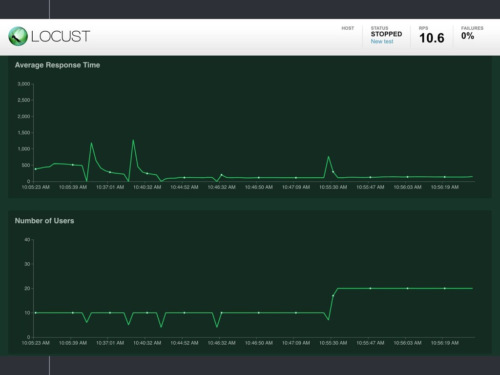Select response time data point at 10:46:32 AM
Viewport: 500px width, 375px height.
pyautogui.click(x=221, y=175)
